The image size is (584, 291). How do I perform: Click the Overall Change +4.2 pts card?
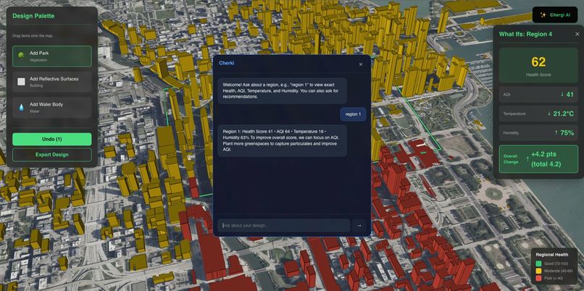click(x=538, y=159)
